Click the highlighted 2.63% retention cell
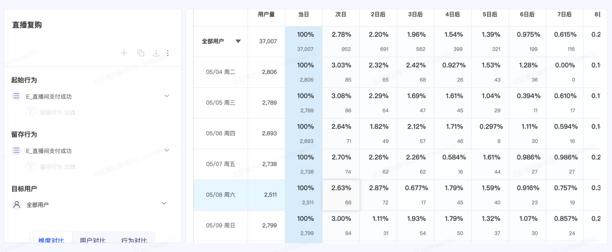 341,195
